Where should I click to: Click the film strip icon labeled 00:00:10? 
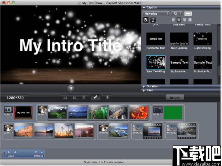click(x=8, y=110)
